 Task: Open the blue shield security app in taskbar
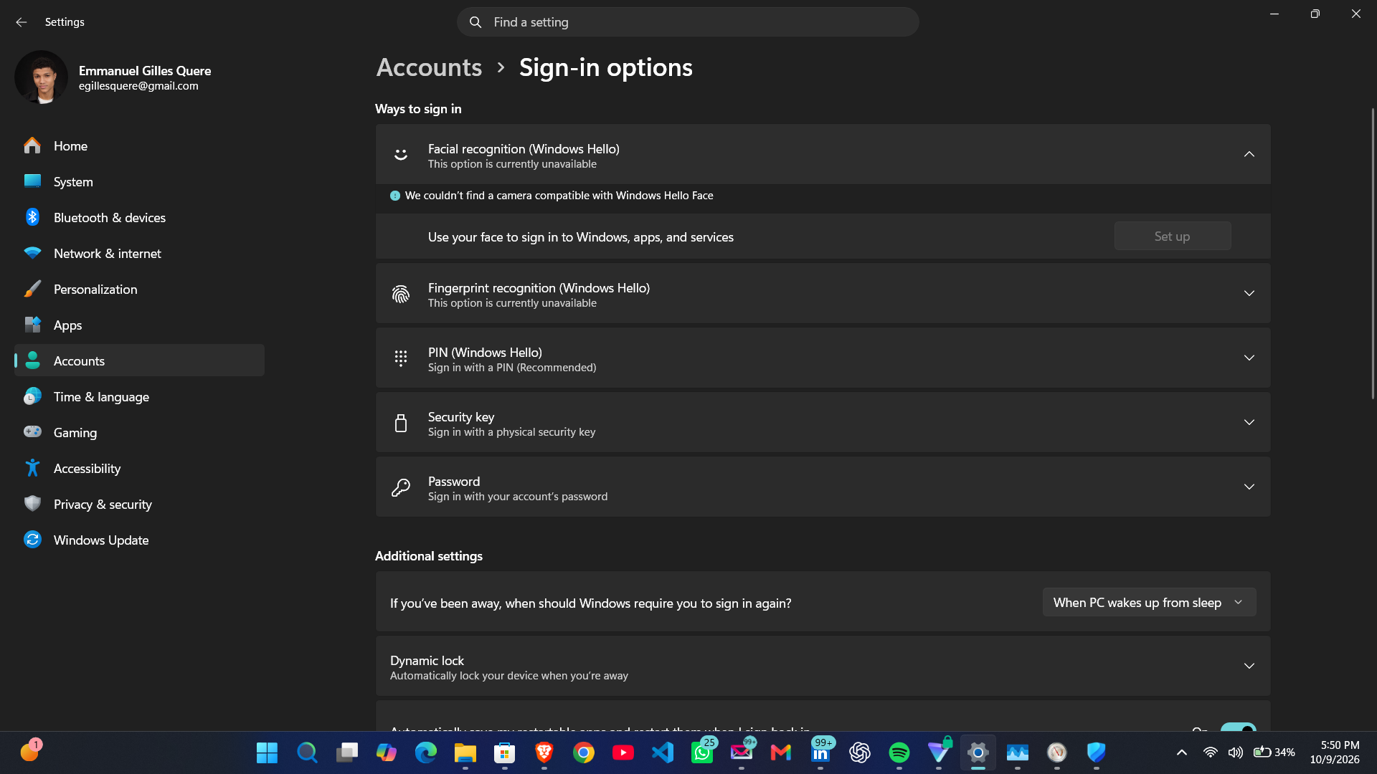point(1097,752)
